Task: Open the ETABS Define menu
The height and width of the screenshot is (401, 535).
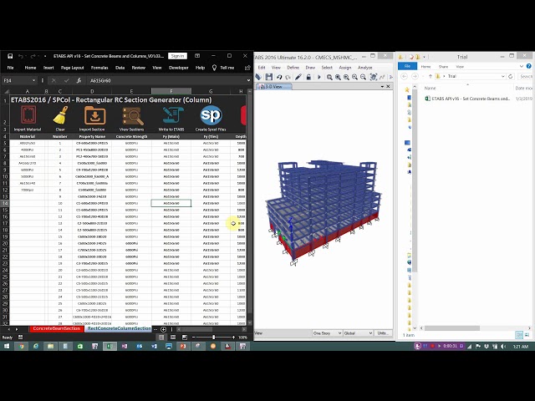Action: [293, 68]
